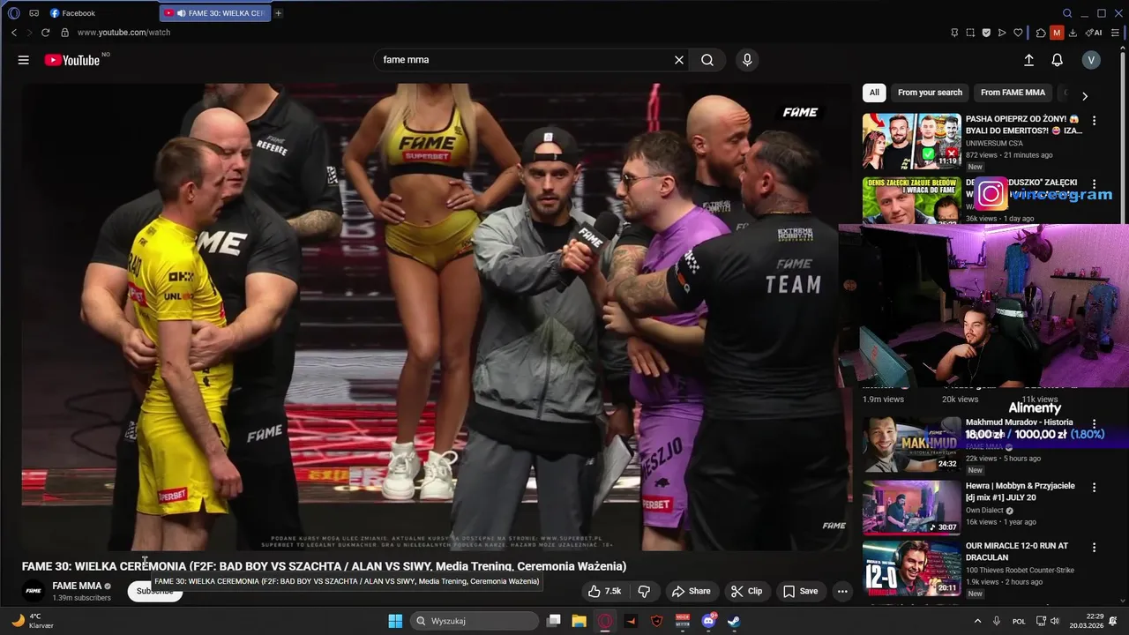
Task: Open the red 'M' extension
Action: [x=1057, y=33]
